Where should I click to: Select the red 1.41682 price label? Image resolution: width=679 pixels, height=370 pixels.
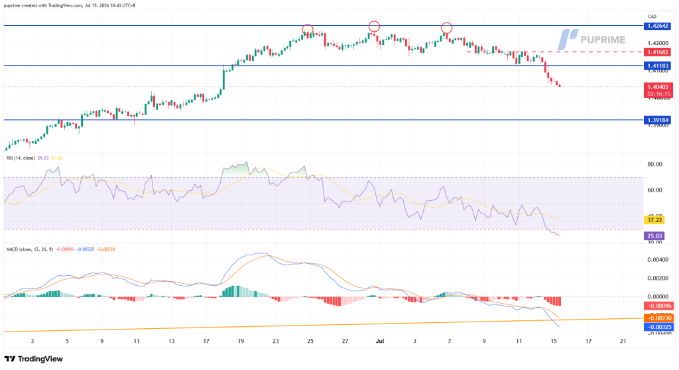[x=658, y=52]
